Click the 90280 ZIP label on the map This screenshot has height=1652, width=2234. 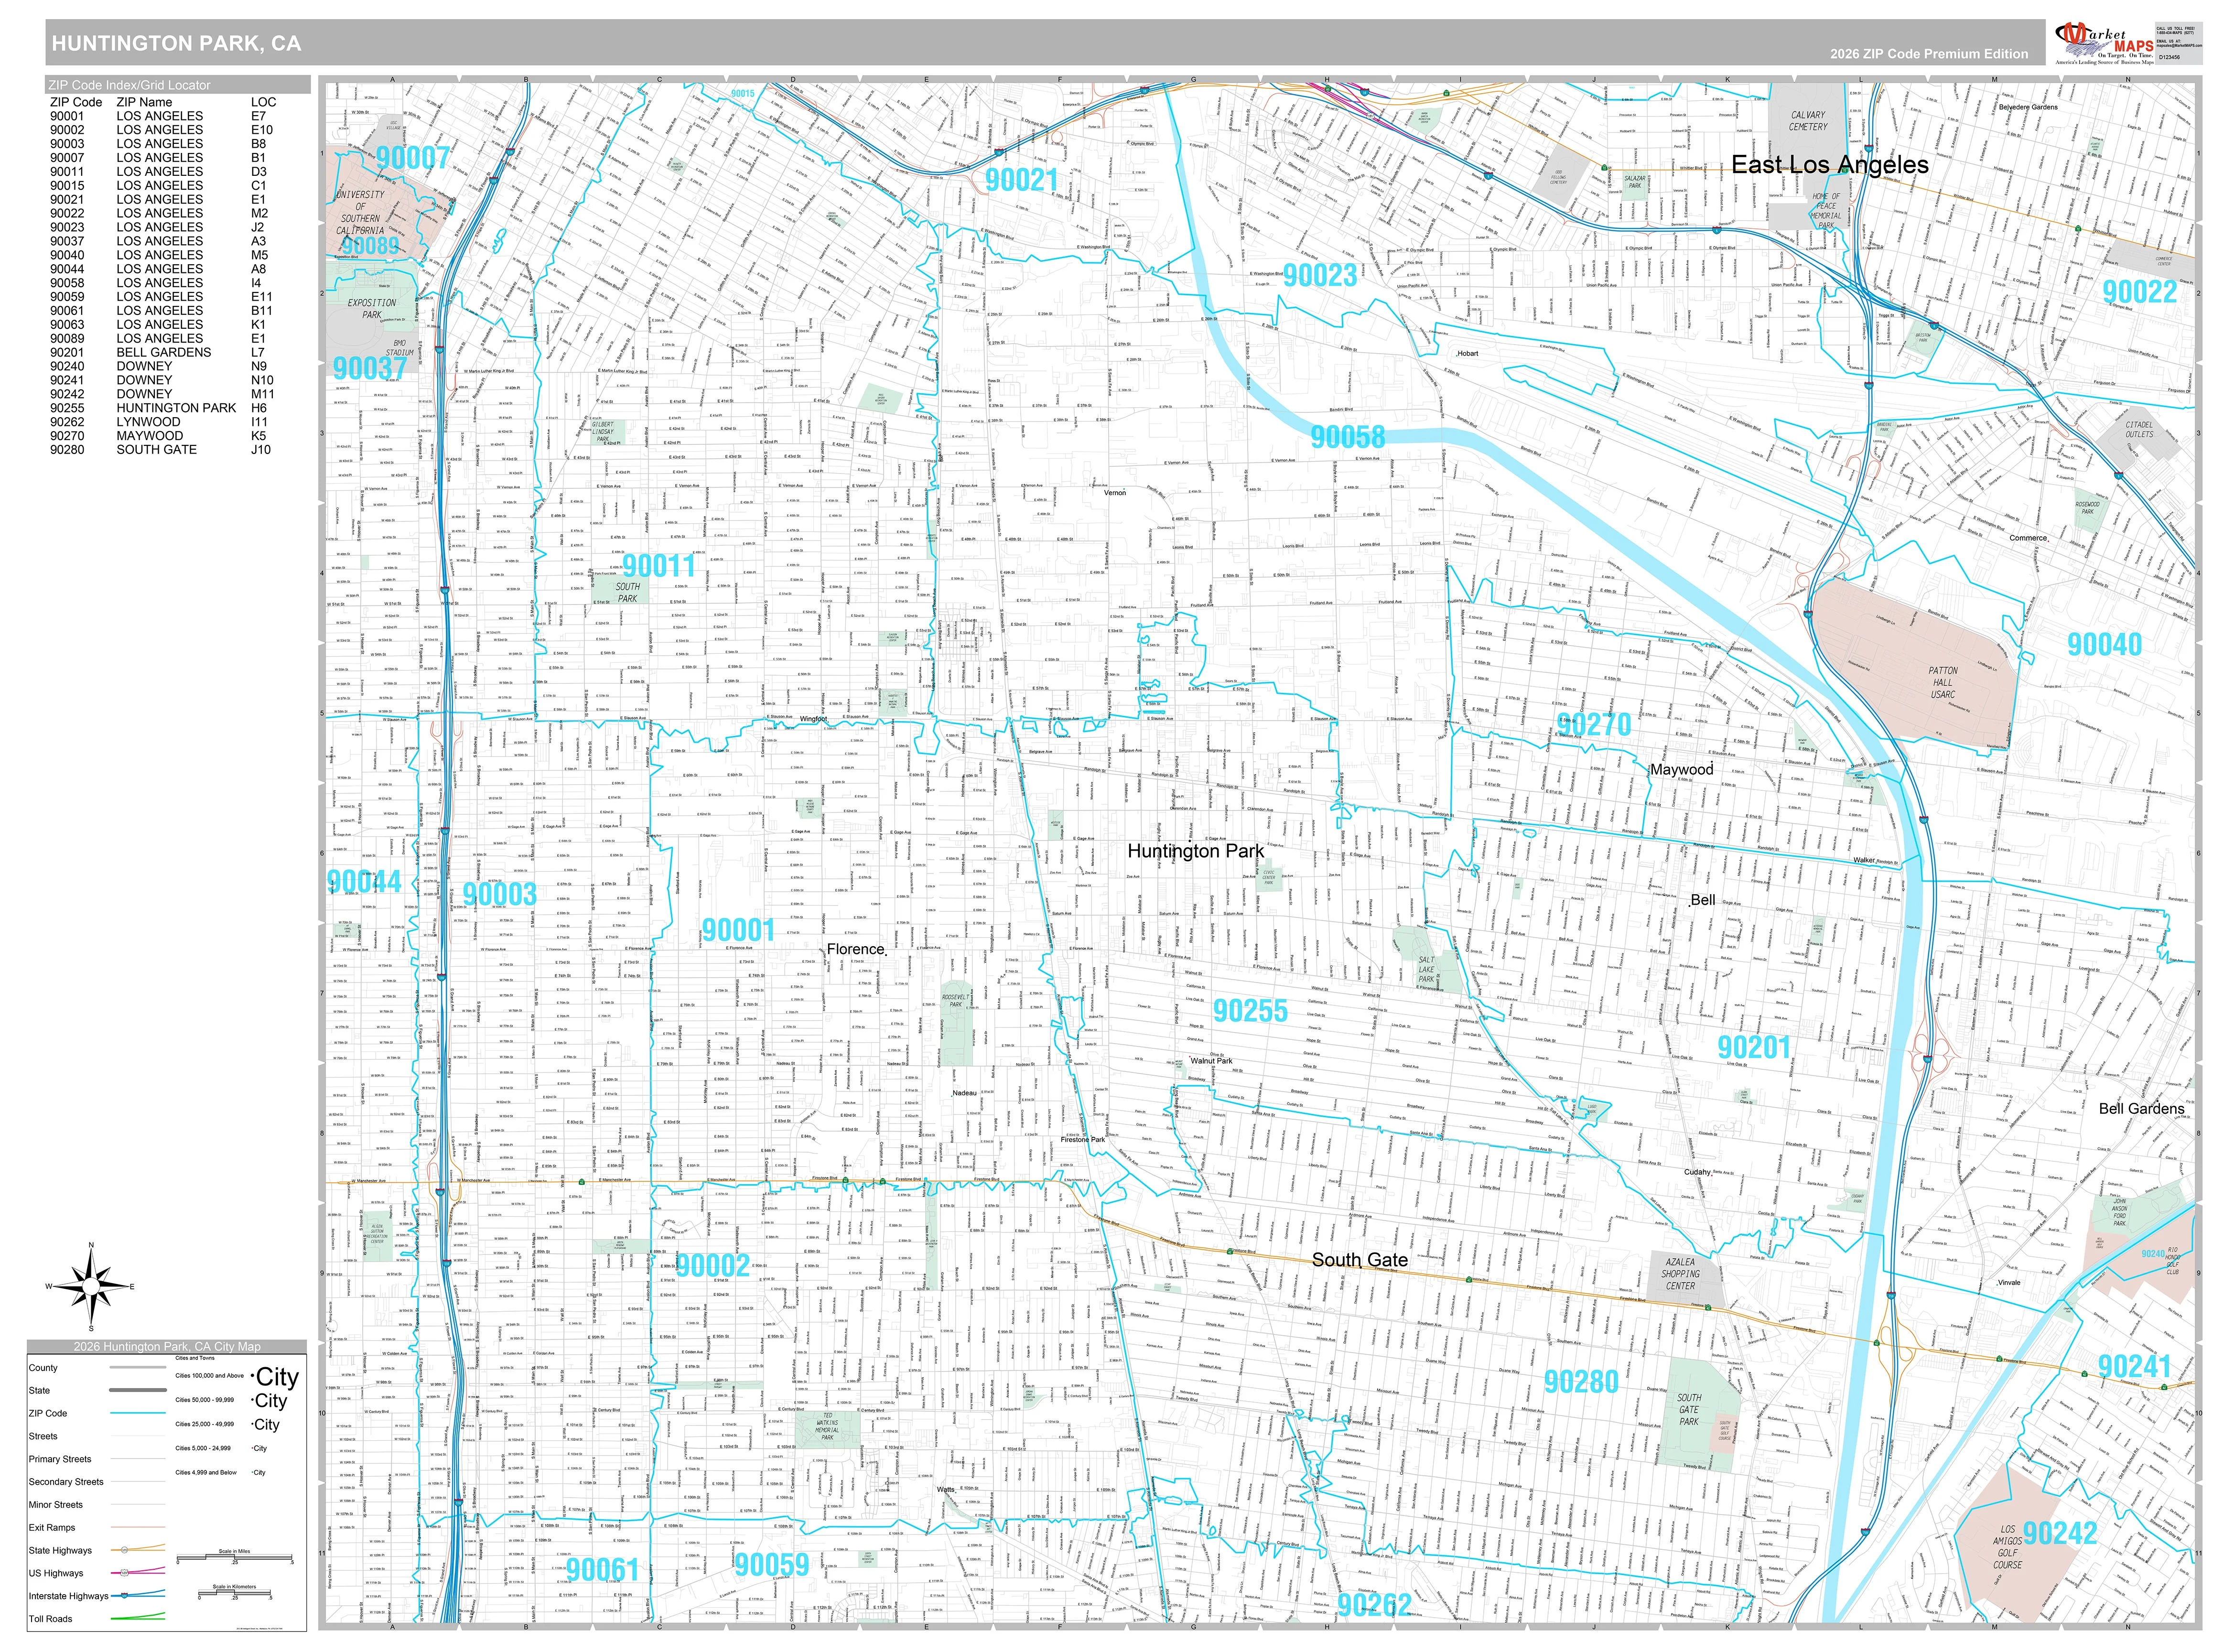(x=1581, y=1382)
